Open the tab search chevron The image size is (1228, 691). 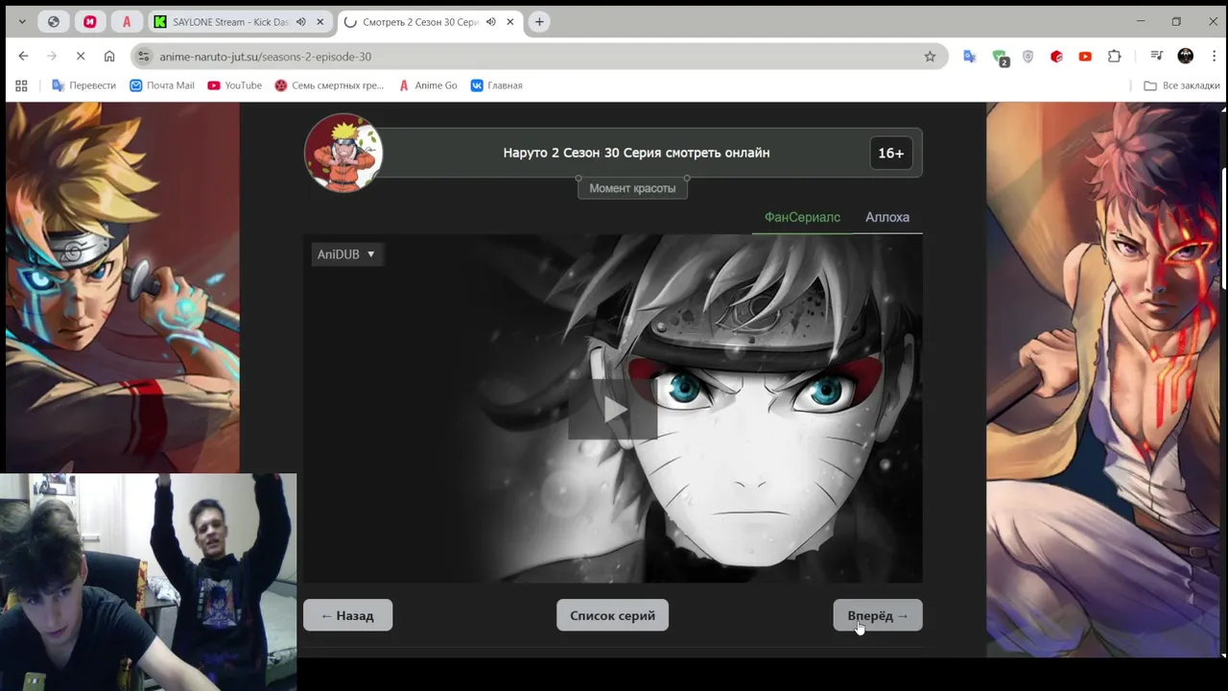tap(21, 21)
